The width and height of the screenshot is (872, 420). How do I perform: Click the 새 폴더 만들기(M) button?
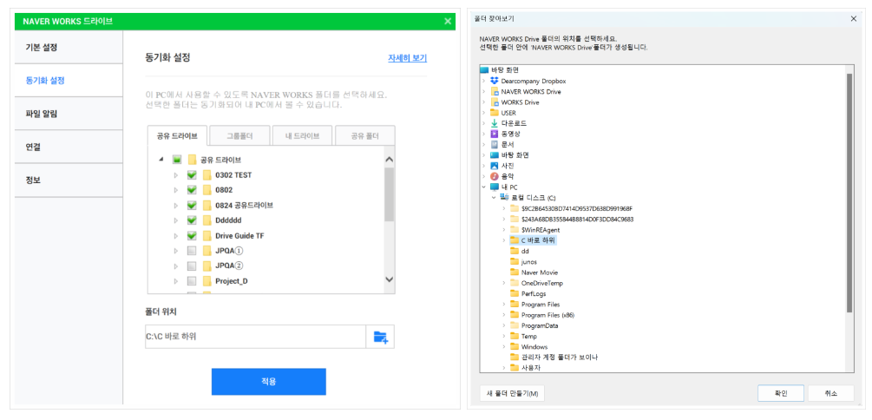click(x=512, y=393)
